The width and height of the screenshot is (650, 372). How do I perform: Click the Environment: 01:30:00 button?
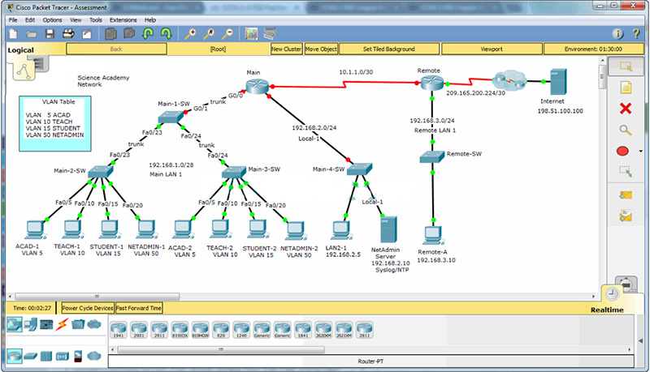[593, 49]
